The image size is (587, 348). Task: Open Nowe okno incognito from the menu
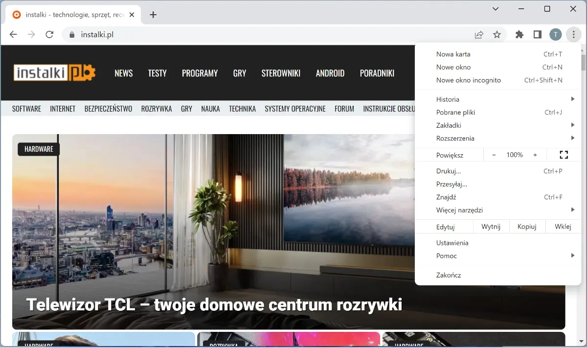click(469, 80)
